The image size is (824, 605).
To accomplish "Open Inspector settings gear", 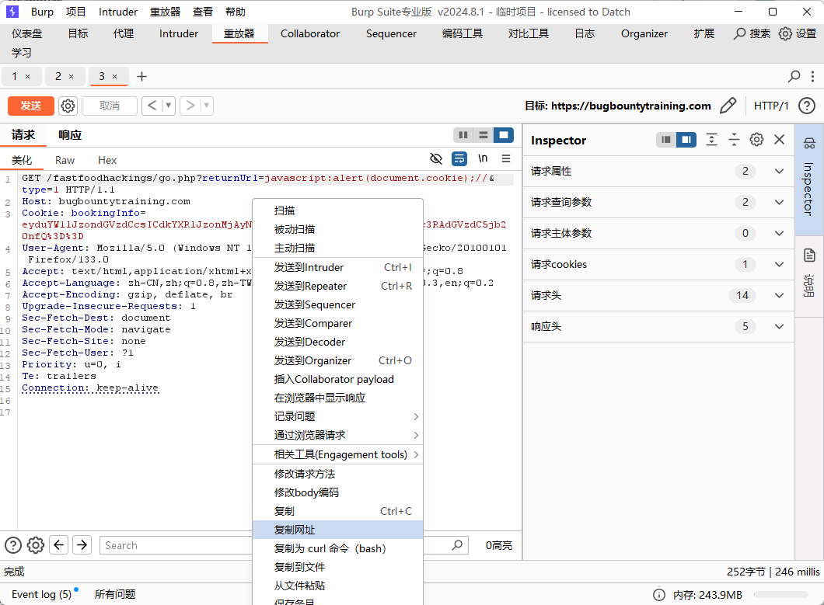I will coord(756,140).
